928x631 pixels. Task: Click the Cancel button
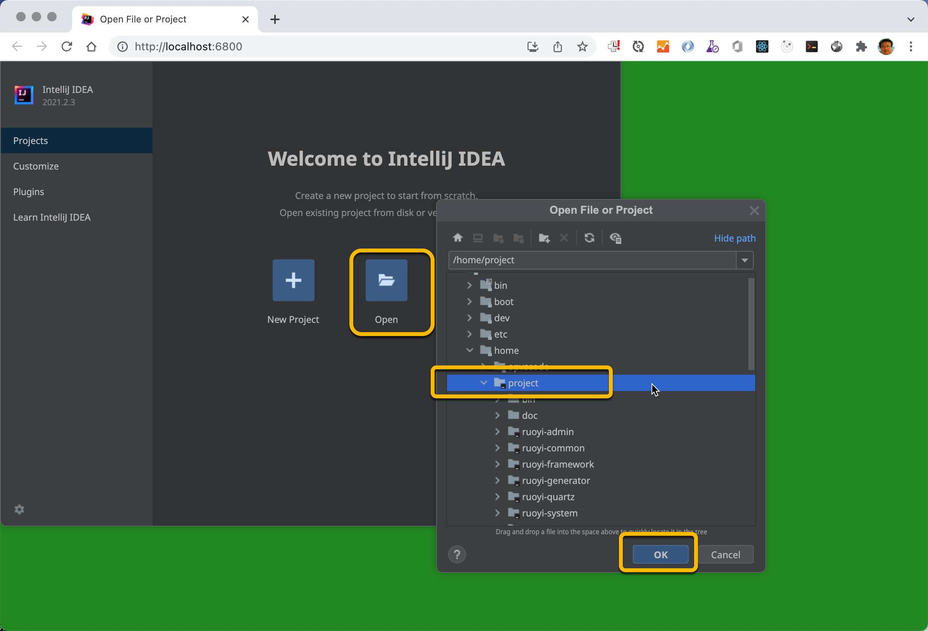[725, 554]
